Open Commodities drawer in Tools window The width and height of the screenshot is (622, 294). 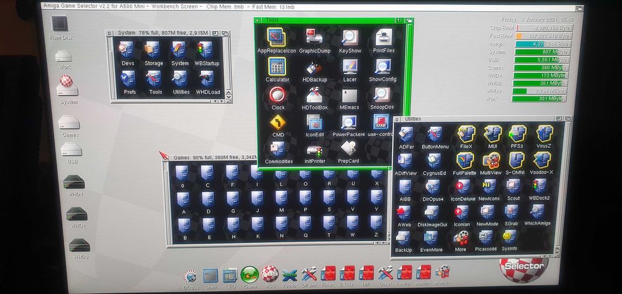tap(278, 149)
